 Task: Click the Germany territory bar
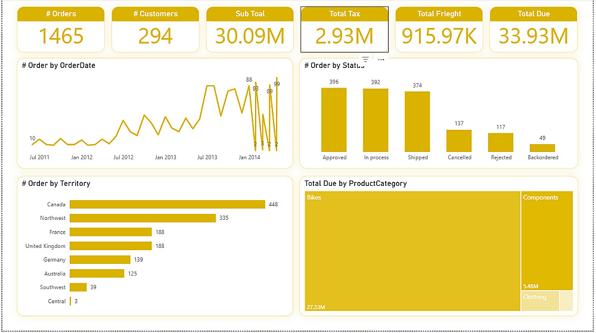pyautogui.click(x=100, y=260)
